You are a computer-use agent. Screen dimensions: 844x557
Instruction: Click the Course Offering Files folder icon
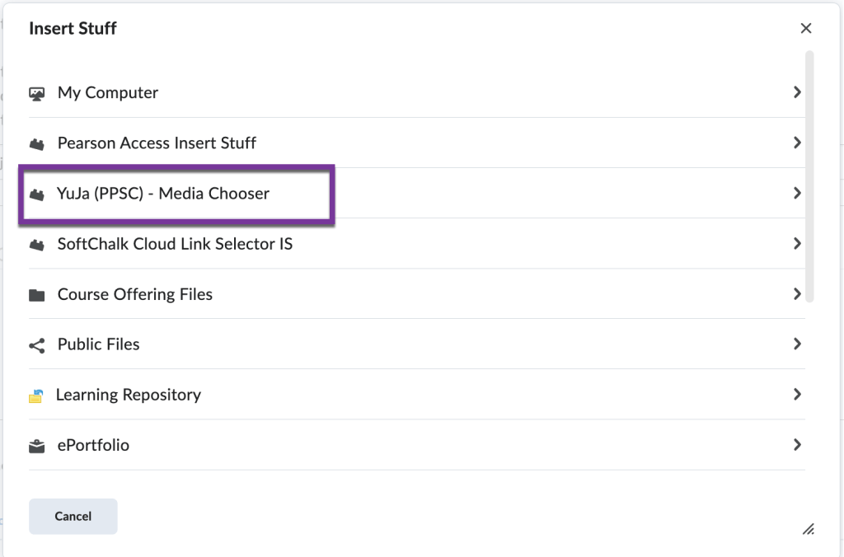point(37,293)
